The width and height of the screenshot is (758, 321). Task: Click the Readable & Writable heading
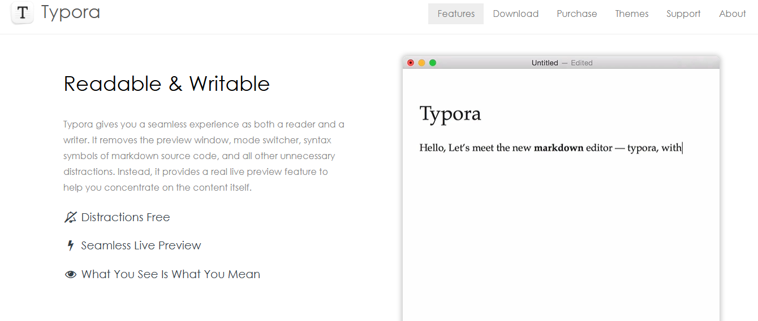coord(167,83)
